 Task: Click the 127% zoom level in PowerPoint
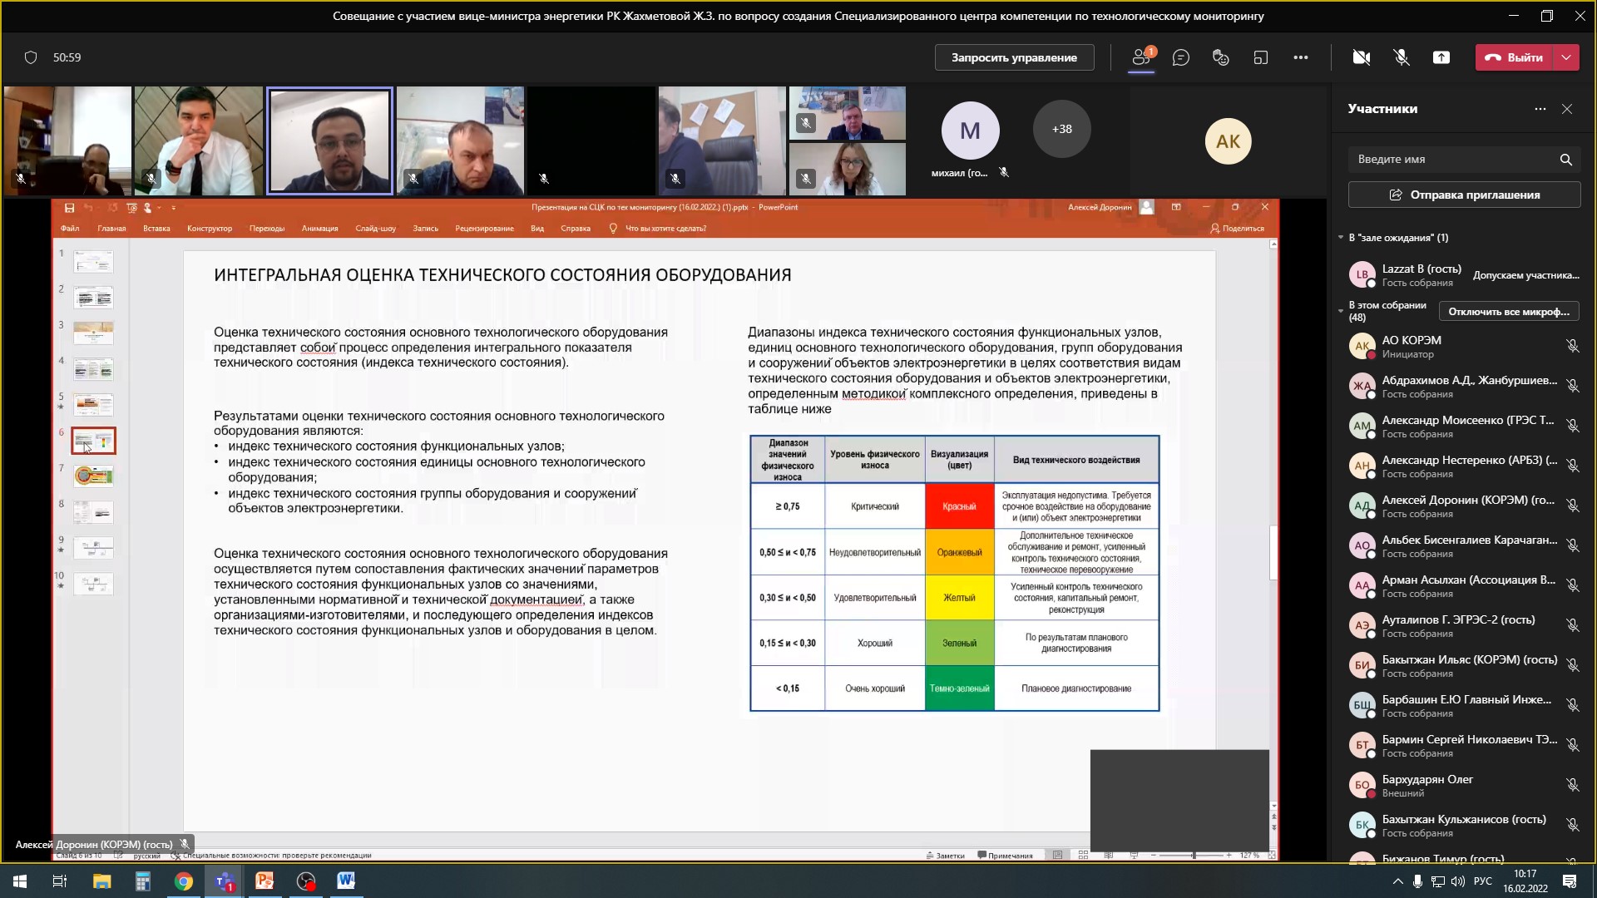1248,855
